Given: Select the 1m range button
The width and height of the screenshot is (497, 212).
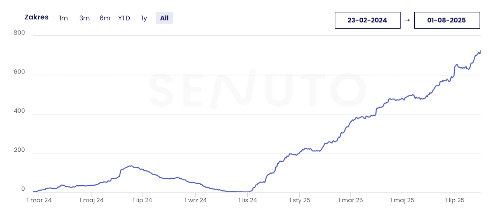Looking at the screenshot, I should click(x=63, y=18).
